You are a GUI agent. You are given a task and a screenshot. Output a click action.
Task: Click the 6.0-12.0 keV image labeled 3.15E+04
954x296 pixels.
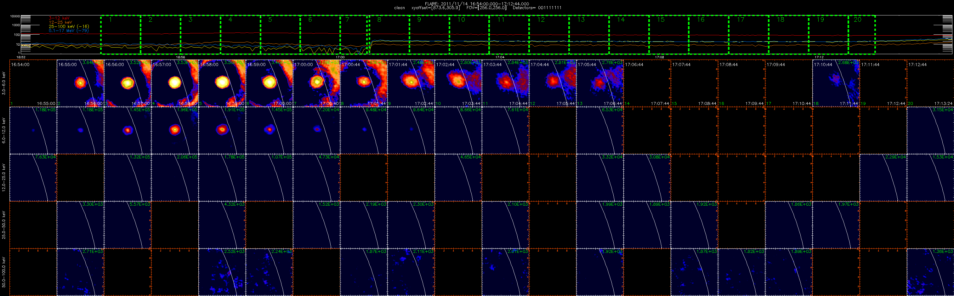point(930,130)
